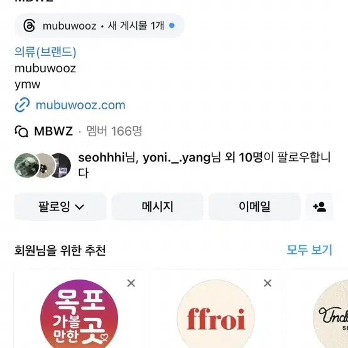Tap the first mutual follower avatar
The image size is (348, 348).
[x=26, y=165]
